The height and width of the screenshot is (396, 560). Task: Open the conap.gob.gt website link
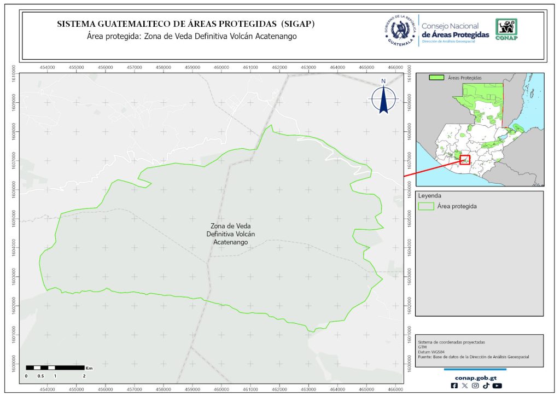[x=475, y=376]
